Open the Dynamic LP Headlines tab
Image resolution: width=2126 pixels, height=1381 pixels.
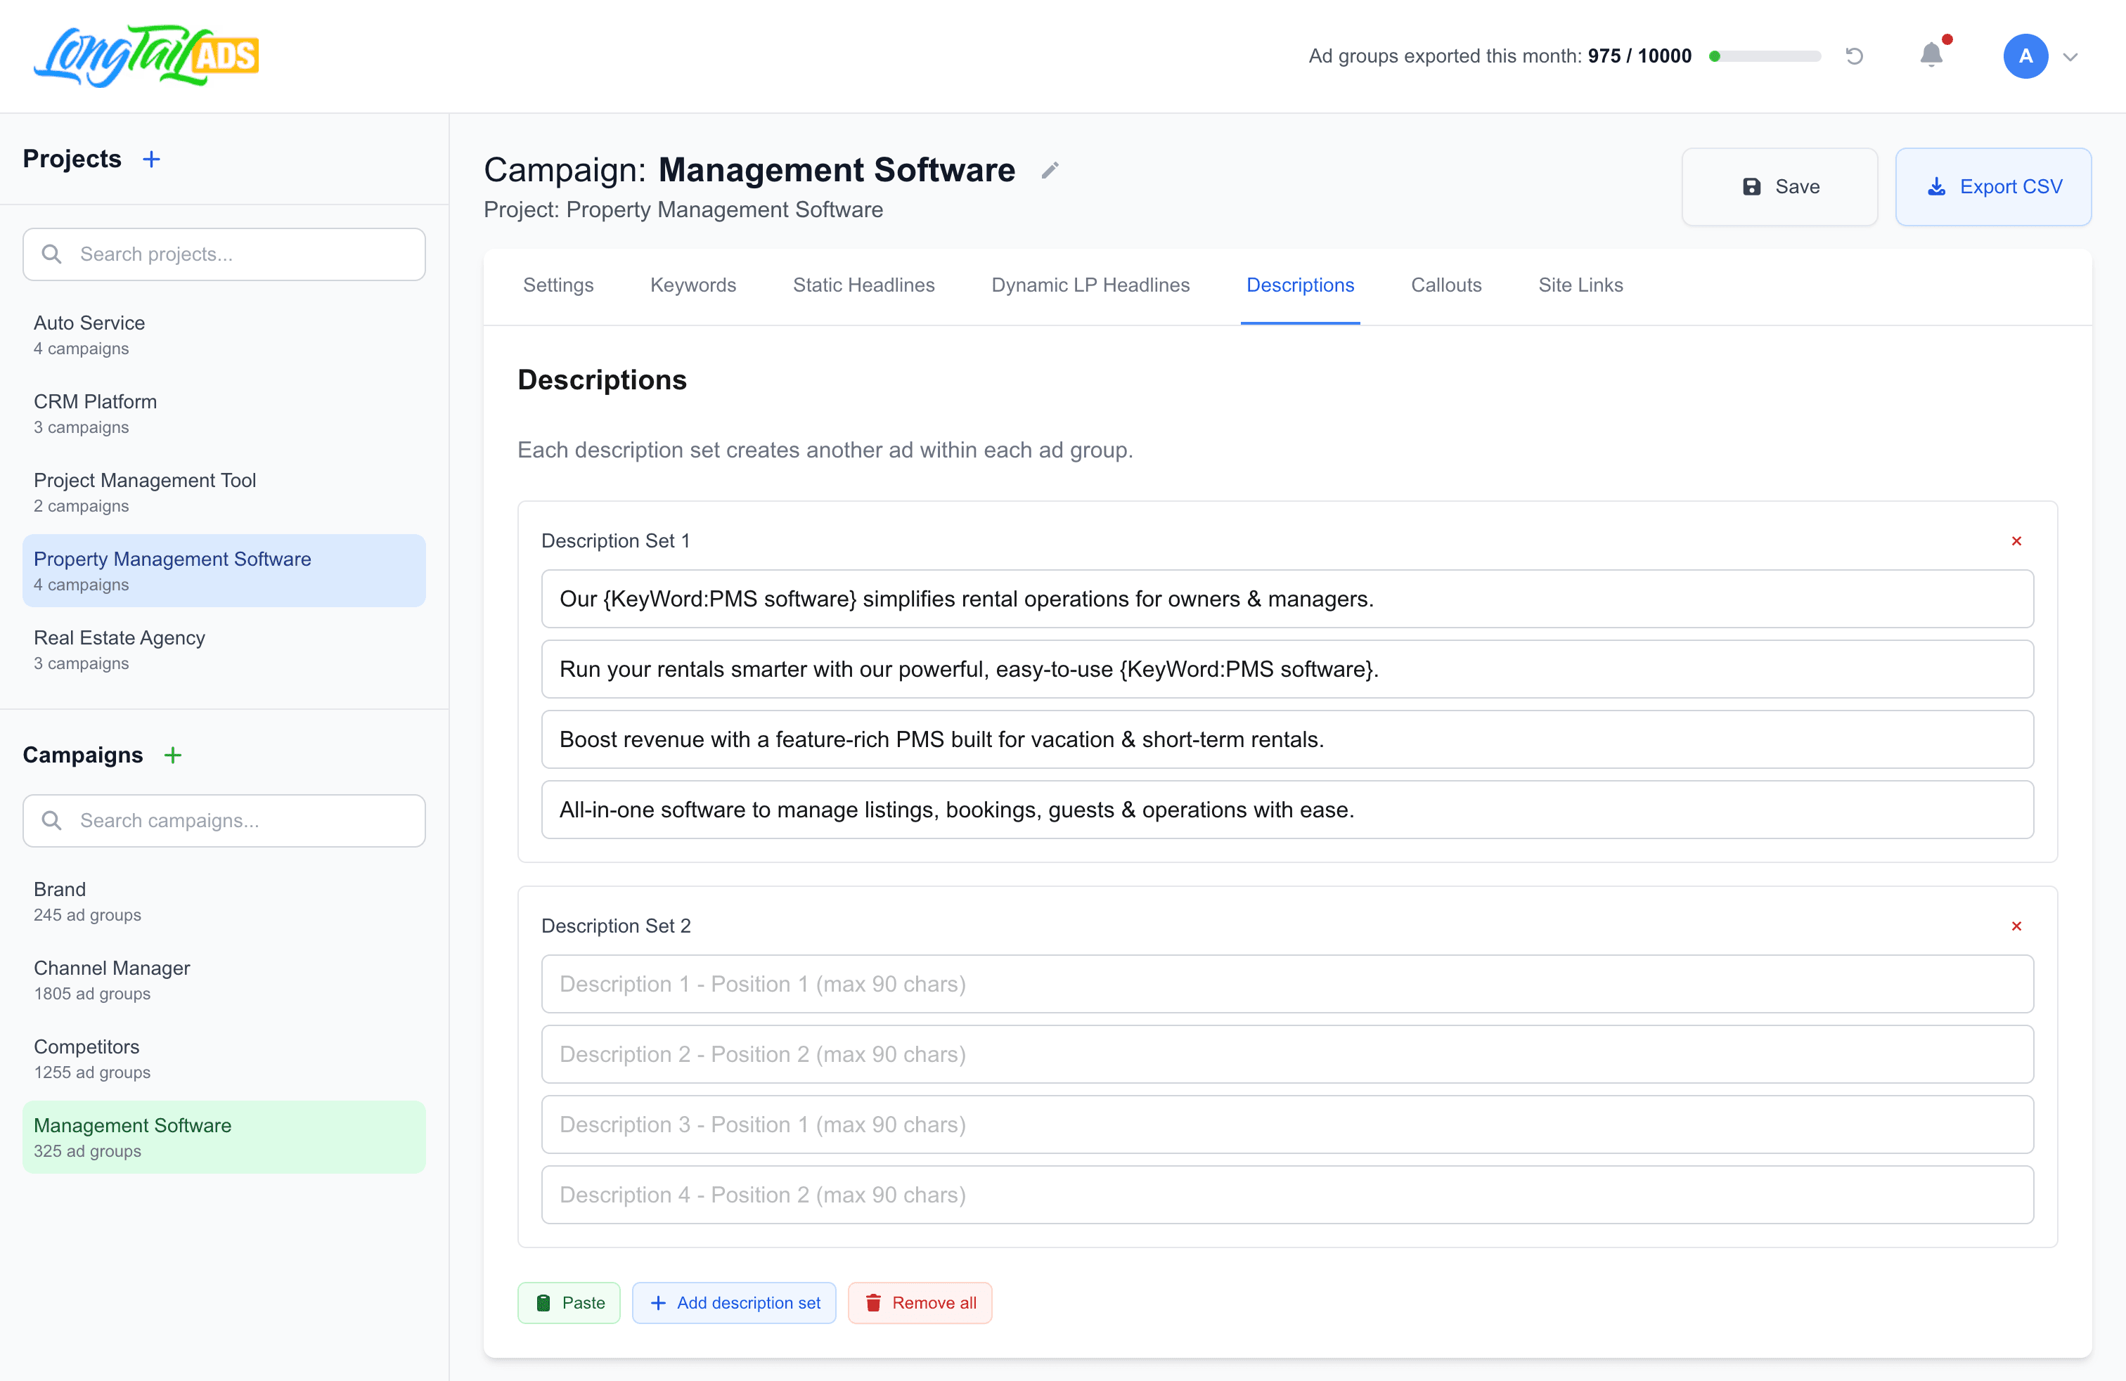(x=1090, y=285)
